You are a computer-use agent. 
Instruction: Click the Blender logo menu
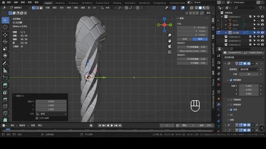(x=4, y=2)
